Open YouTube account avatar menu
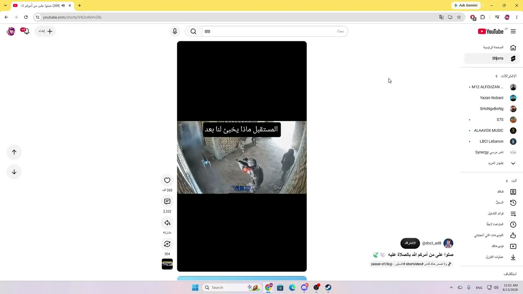 [11, 31]
